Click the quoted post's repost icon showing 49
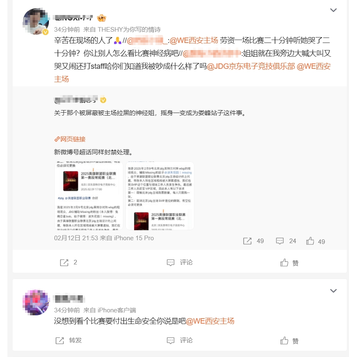Screen dimensions: 349x357 tap(247, 241)
